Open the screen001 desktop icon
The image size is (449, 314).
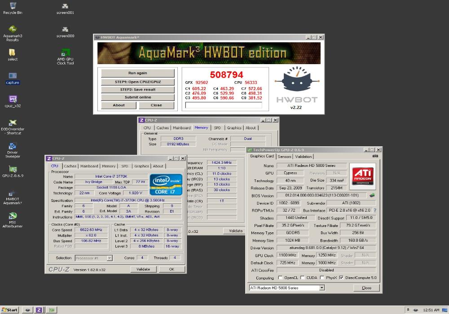point(65,9)
